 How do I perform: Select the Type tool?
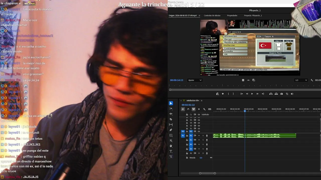click(x=171, y=151)
